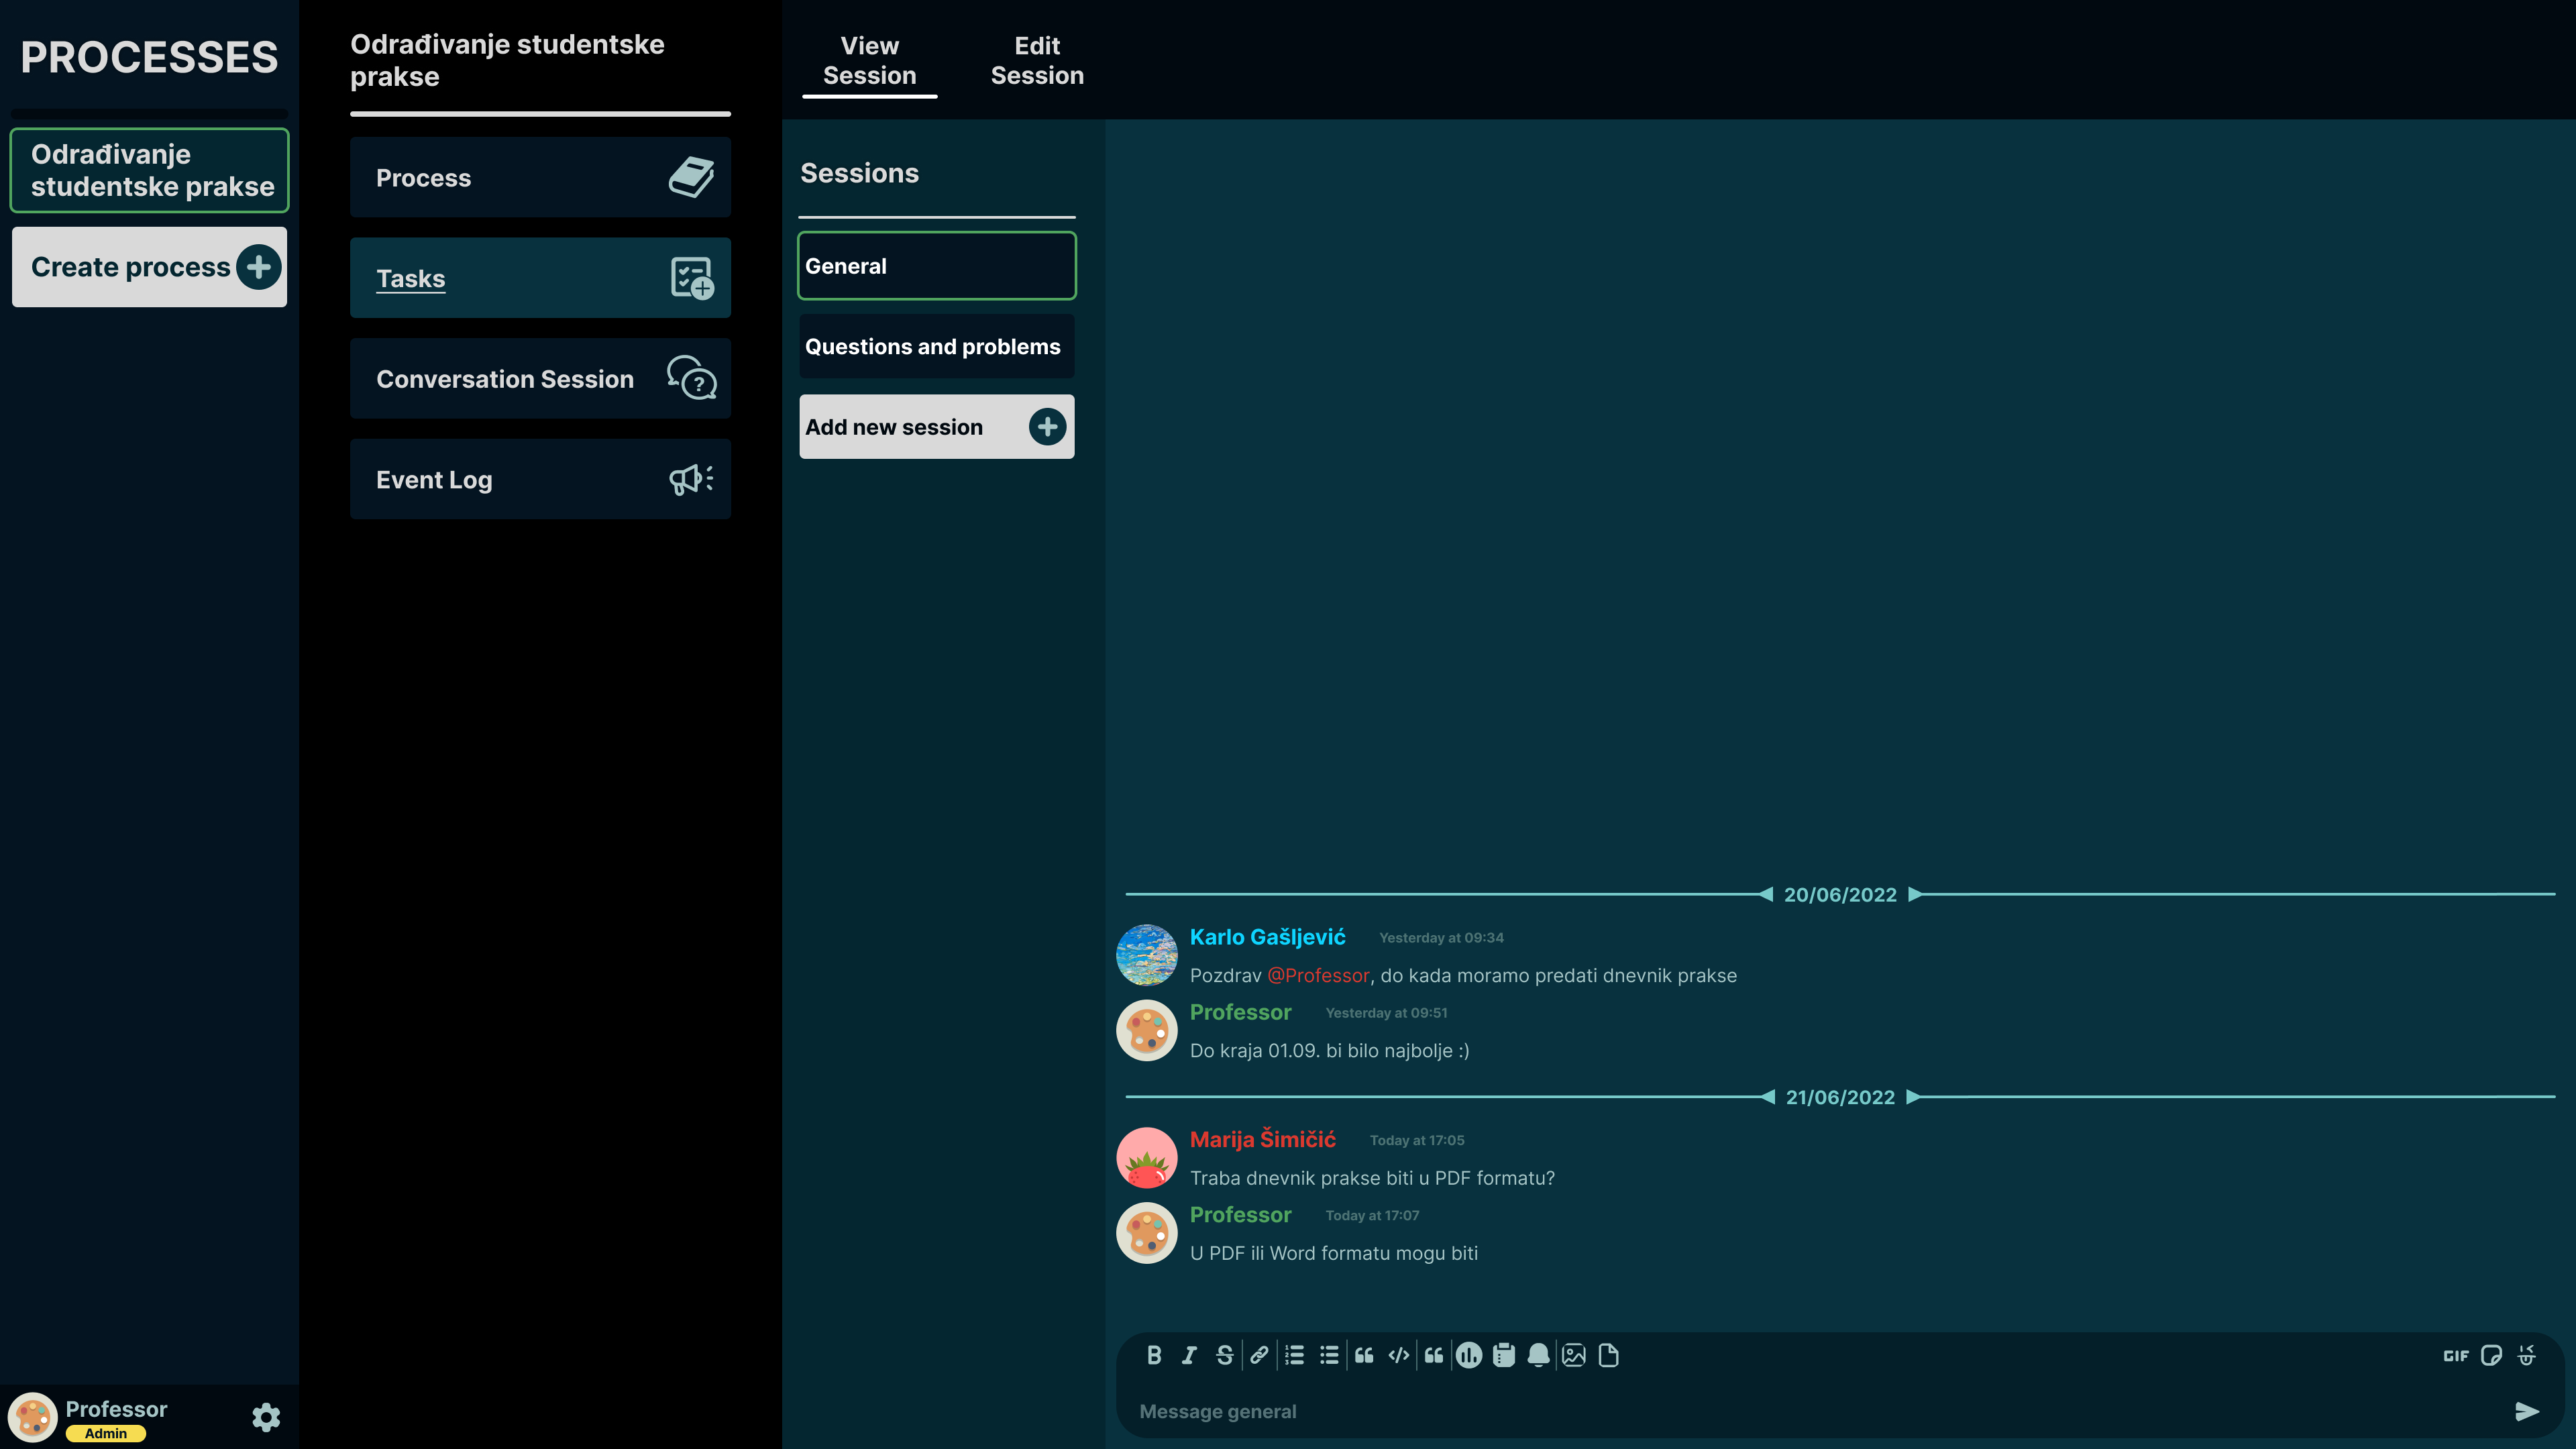
Task: Insert a code block
Action: 1399,1356
